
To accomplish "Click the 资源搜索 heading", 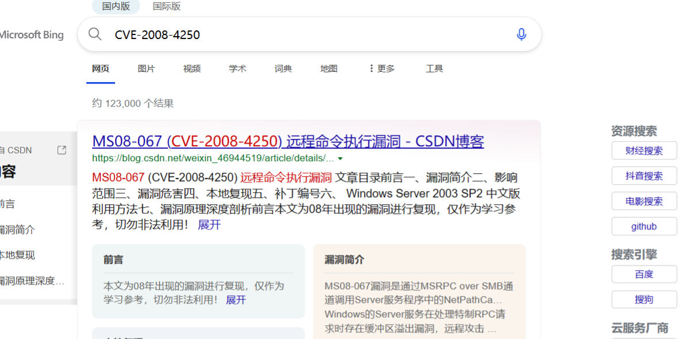I will 634,131.
